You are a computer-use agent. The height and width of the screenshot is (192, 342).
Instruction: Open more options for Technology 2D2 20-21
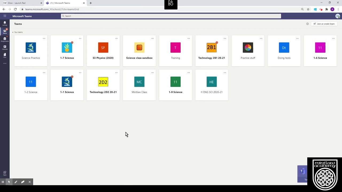coord(116,73)
